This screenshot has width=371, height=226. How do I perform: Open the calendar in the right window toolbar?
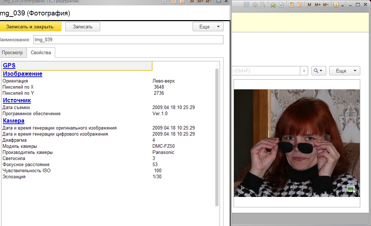299,5
